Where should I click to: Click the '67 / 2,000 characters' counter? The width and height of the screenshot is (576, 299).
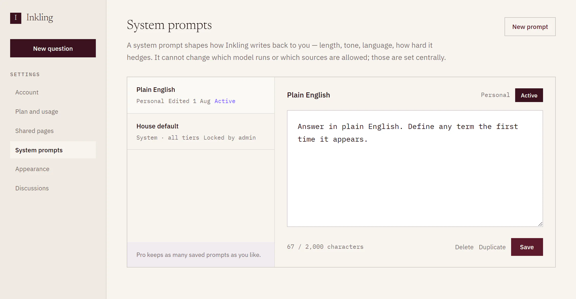click(x=325, y=247)
